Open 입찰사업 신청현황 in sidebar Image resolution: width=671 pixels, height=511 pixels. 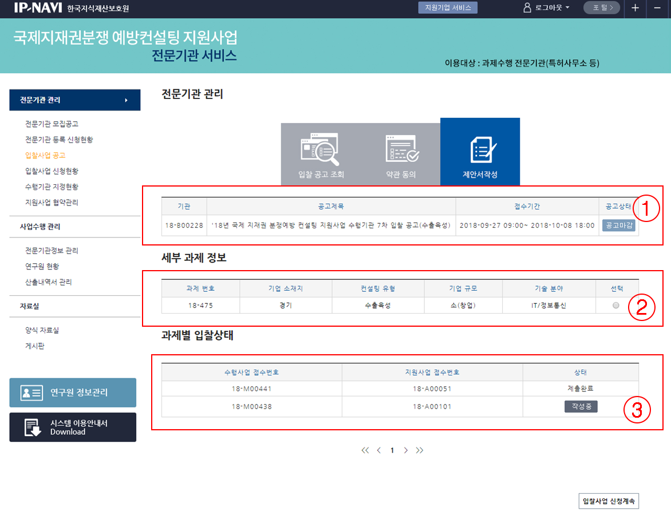52,171
